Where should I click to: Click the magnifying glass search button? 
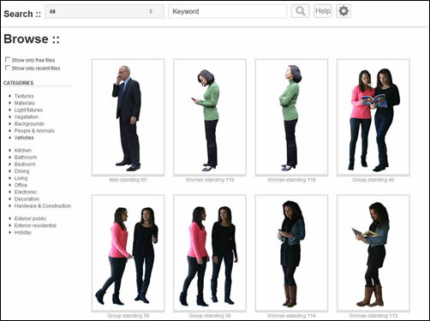[300, 11]
